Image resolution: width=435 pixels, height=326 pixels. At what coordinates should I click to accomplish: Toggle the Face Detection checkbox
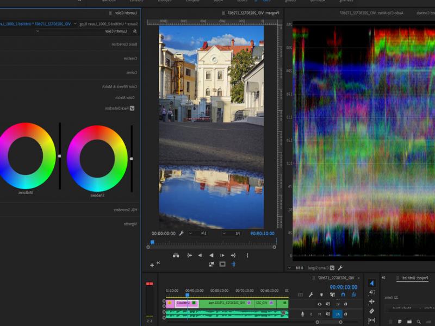point(132,108)
